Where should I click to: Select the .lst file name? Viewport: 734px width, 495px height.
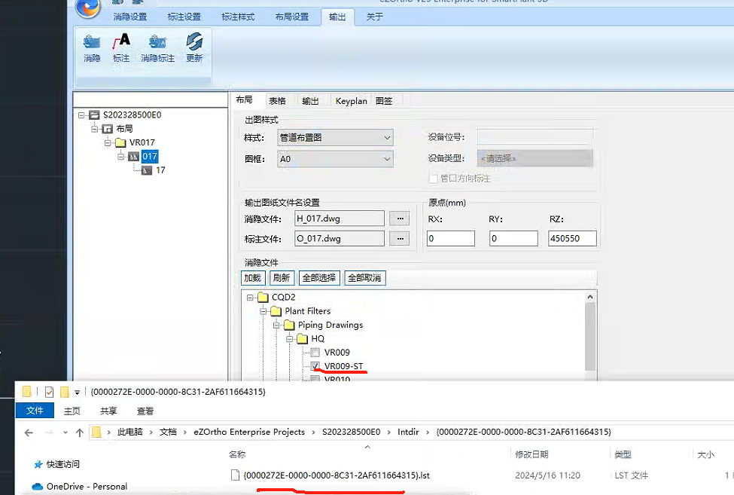(x=337, y=475)
